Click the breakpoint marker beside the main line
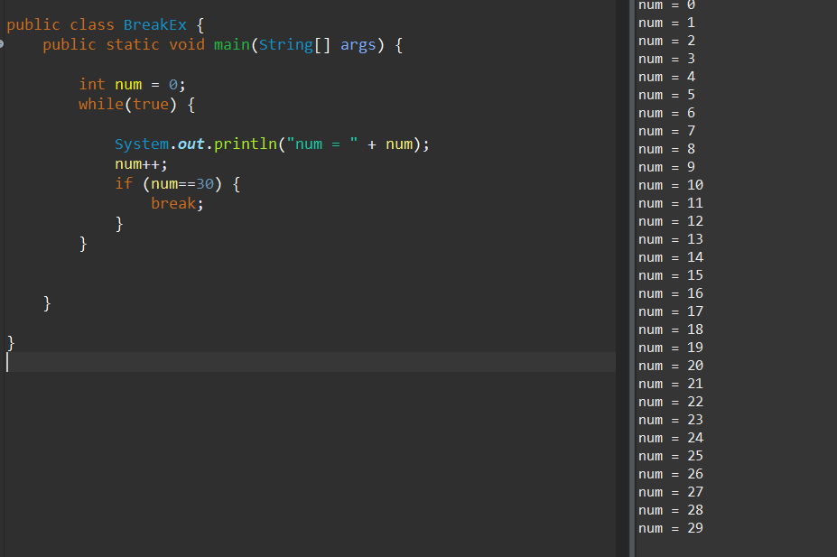This screenshot has width=837, height=557. coord(2,44)
